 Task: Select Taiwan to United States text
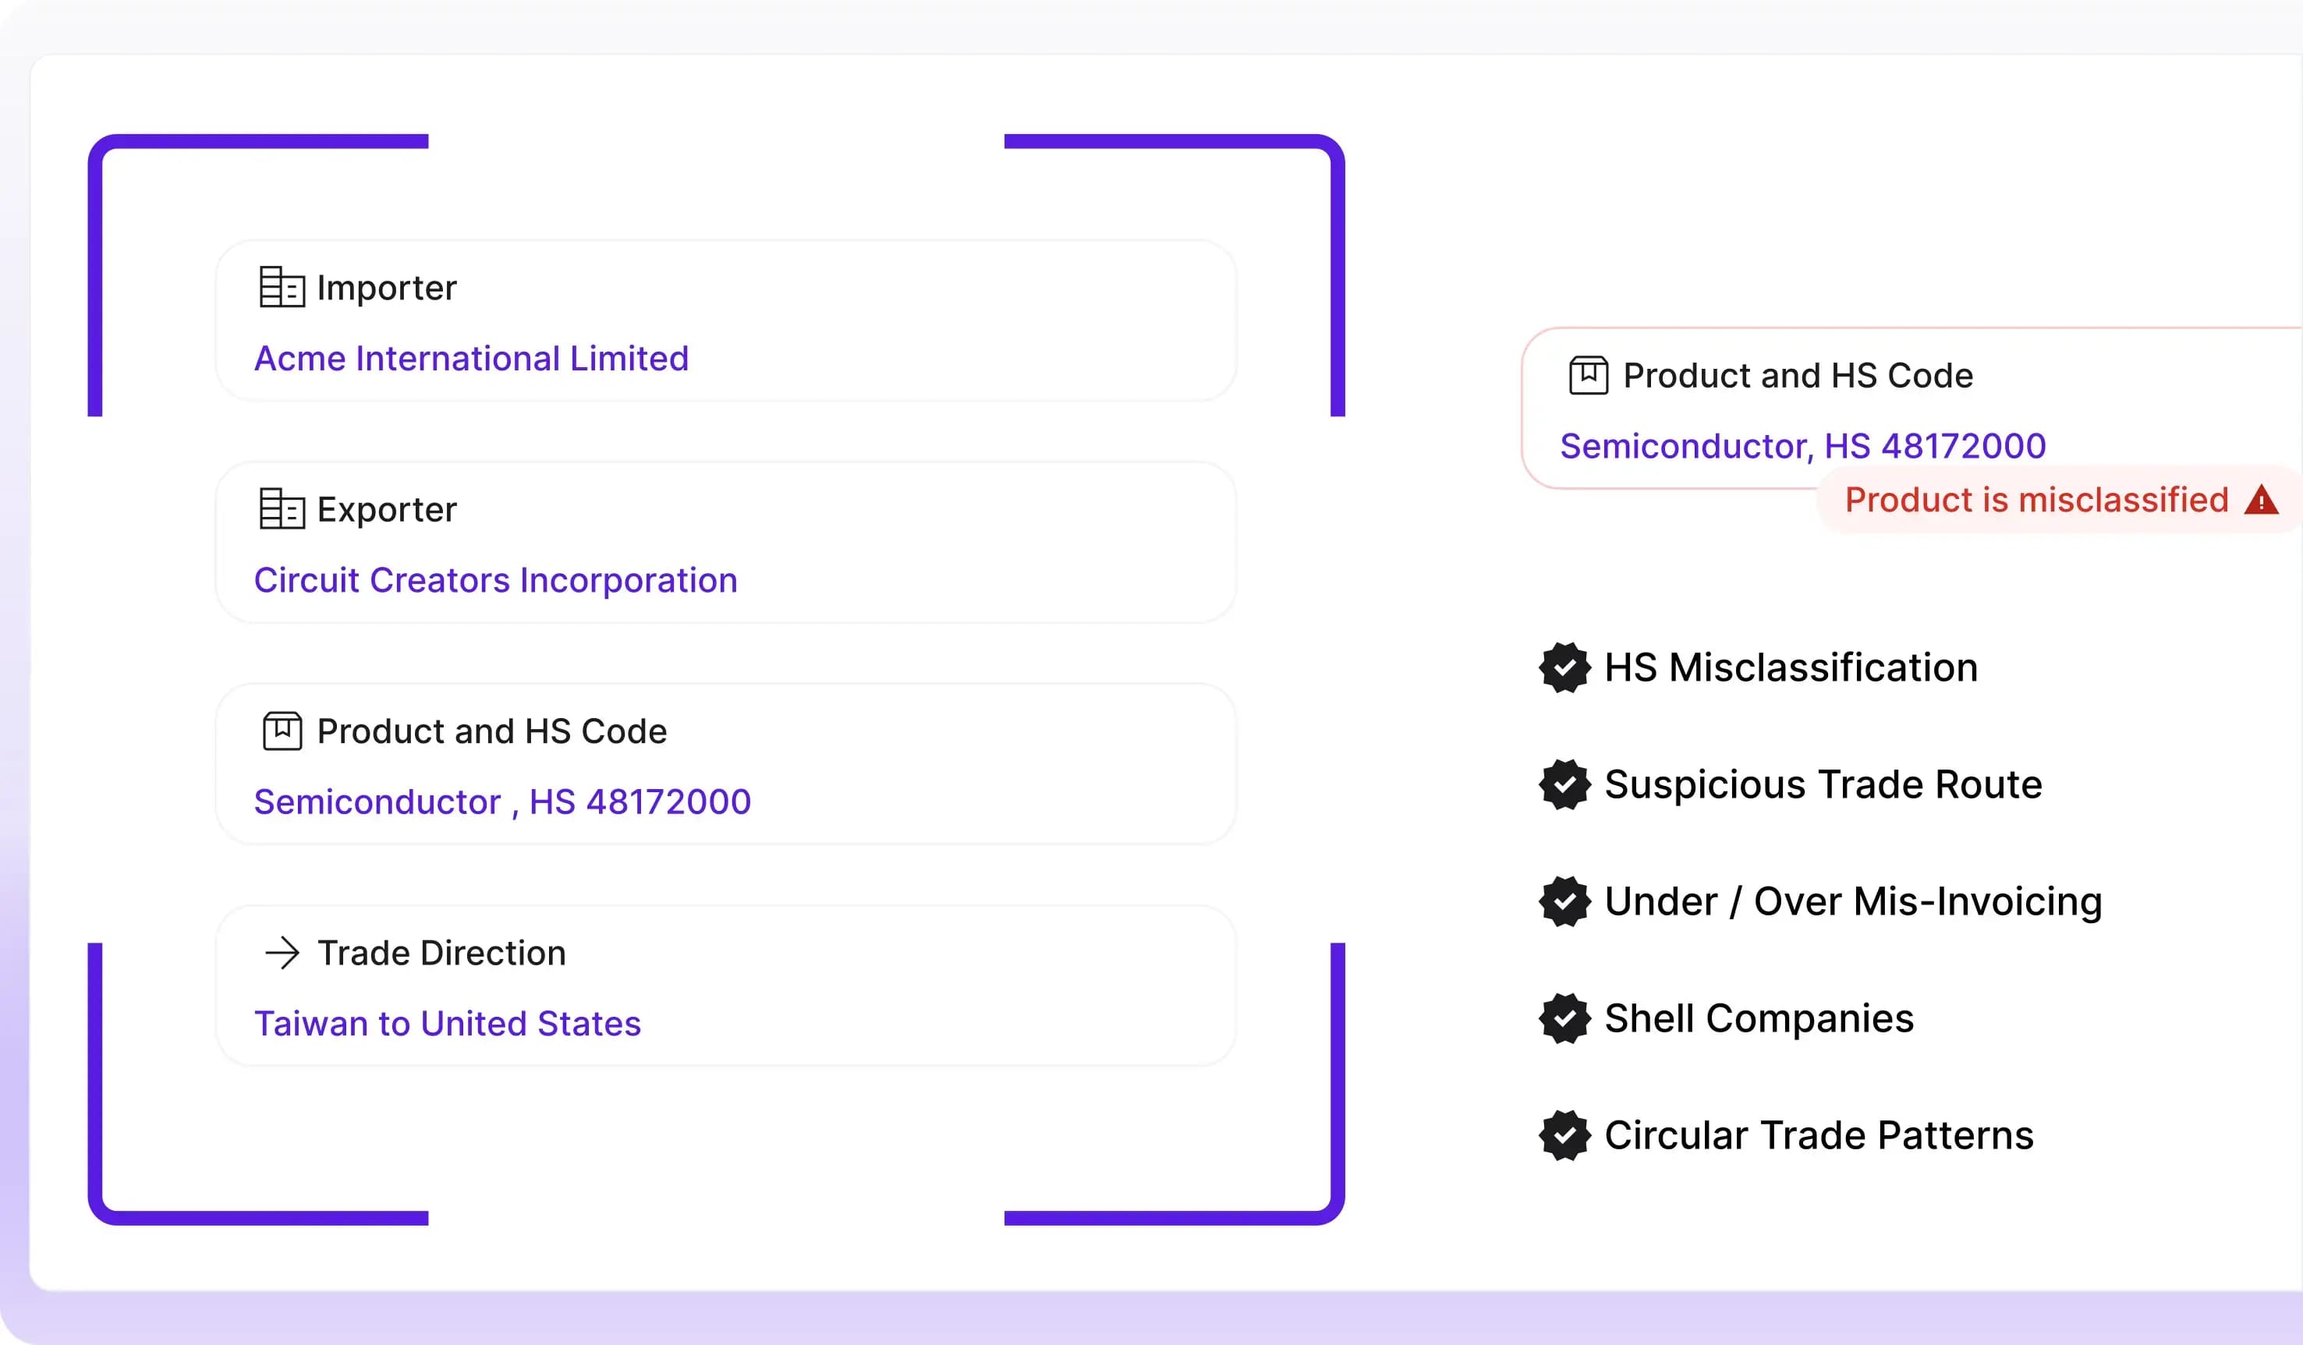[447, 1023]
